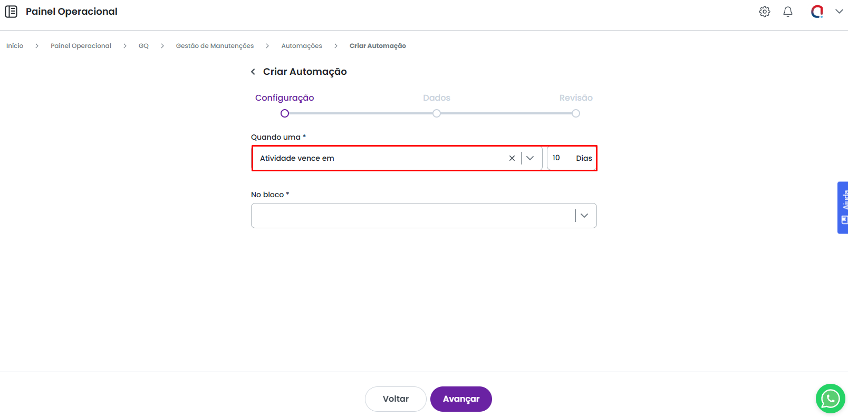Screen dimensions: 848x417
Task: Select the Dados step
Action: tap(436, 98)
